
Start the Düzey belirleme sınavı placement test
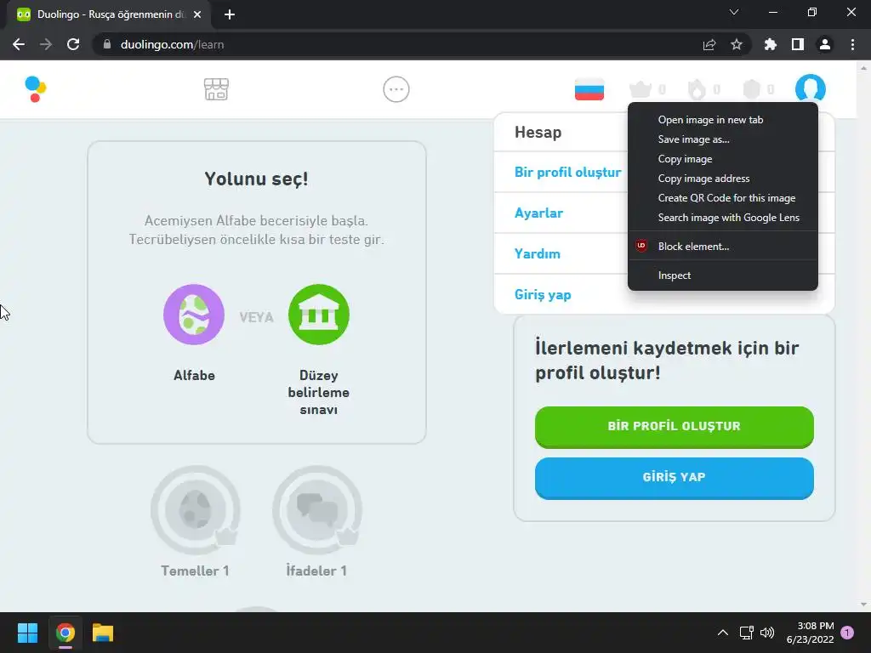[x=319, y=315]
